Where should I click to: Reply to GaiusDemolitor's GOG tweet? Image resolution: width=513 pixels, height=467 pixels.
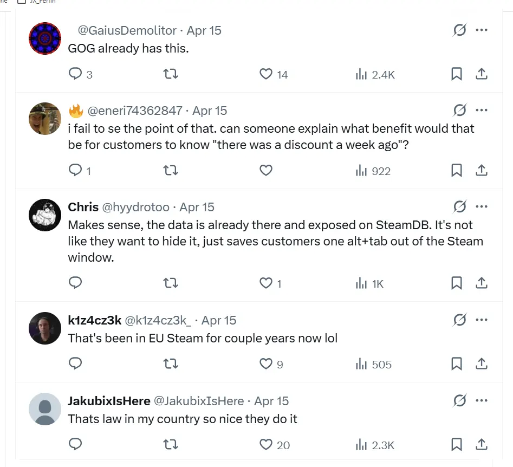pyautogui.click(x=75, y=74)
